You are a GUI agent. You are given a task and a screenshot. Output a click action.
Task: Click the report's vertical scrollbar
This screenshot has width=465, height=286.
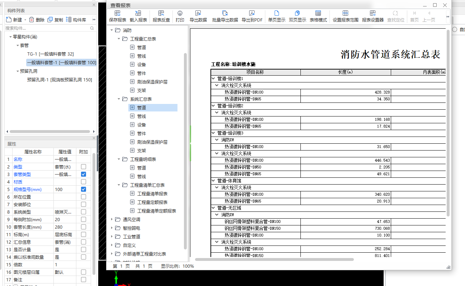pos(448,123)
